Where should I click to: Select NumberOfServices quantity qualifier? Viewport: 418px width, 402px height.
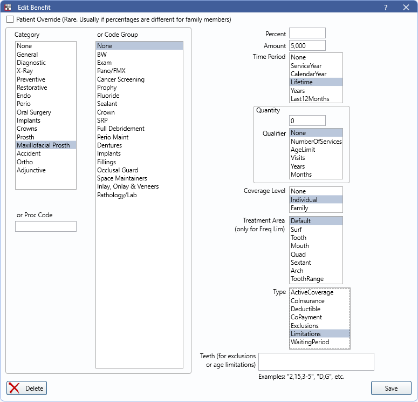pos(316,142)
